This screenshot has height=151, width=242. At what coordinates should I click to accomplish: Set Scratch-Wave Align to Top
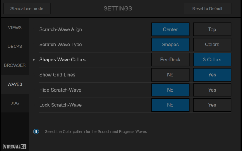click(x=212, y=29)
